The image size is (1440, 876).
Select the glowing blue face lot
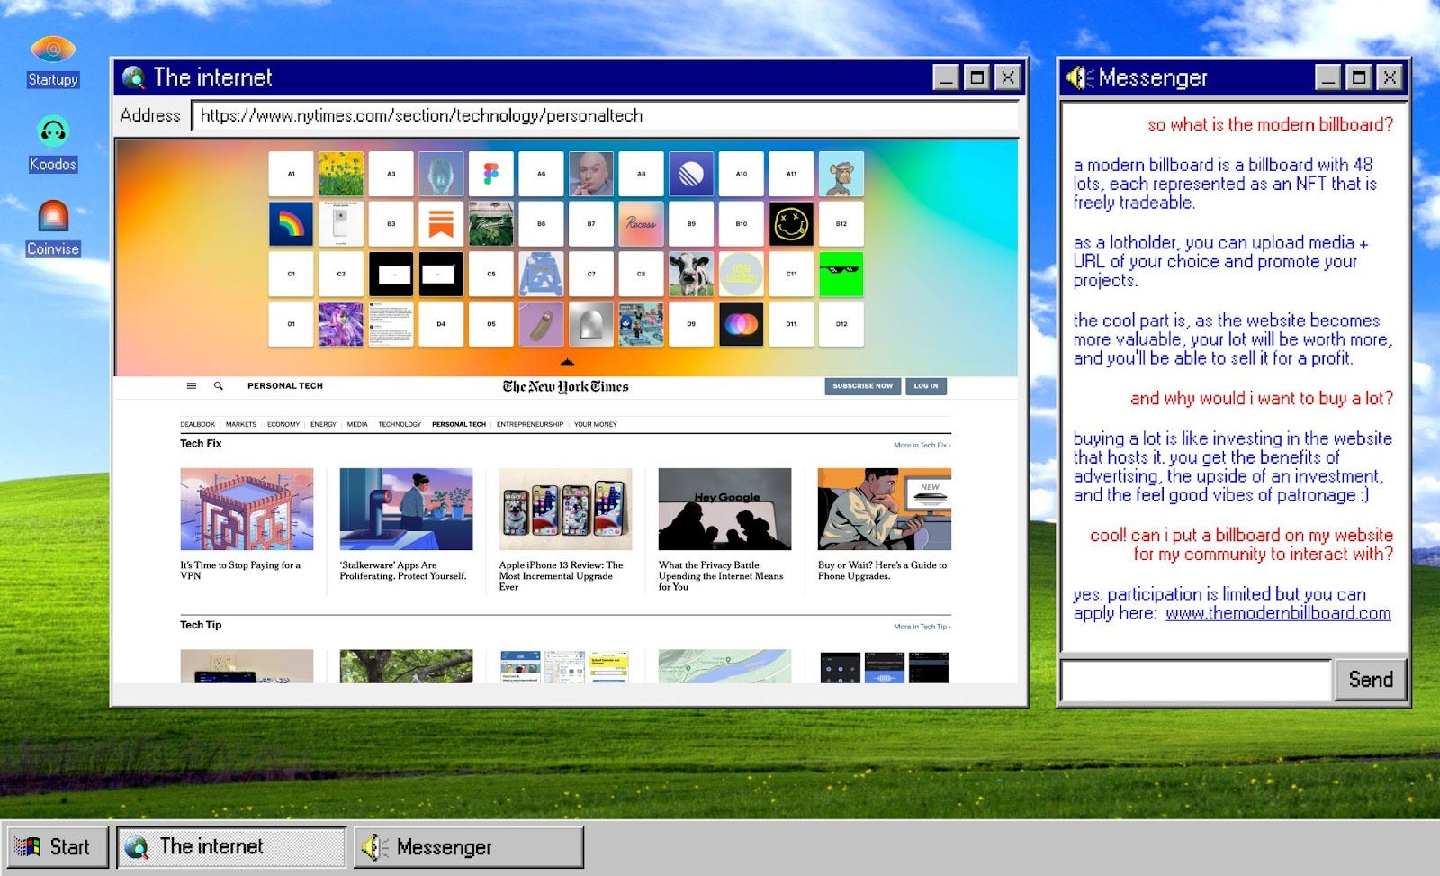pos(441,174)
